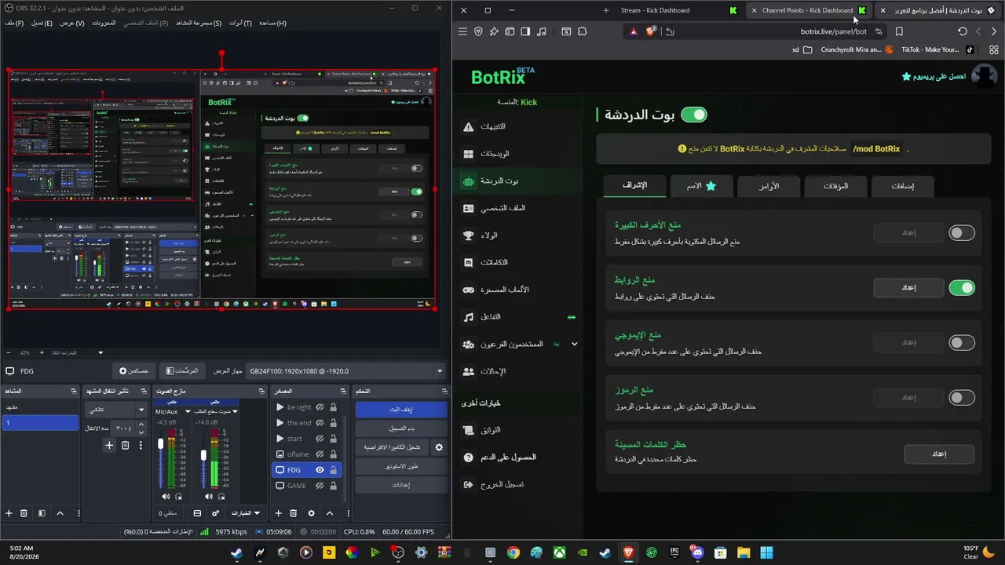
Task: Hide the FDG source with eye icon
Action: click(x=320, y=470)
